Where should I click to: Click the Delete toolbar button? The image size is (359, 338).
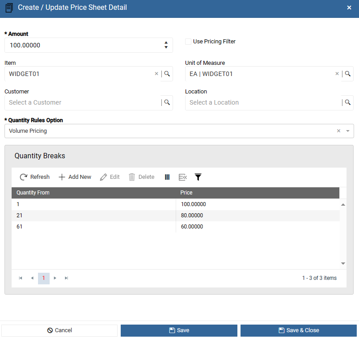click(141, 177)
